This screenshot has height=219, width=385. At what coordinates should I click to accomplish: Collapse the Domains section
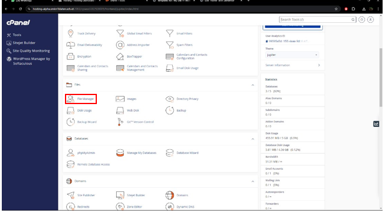253,182
